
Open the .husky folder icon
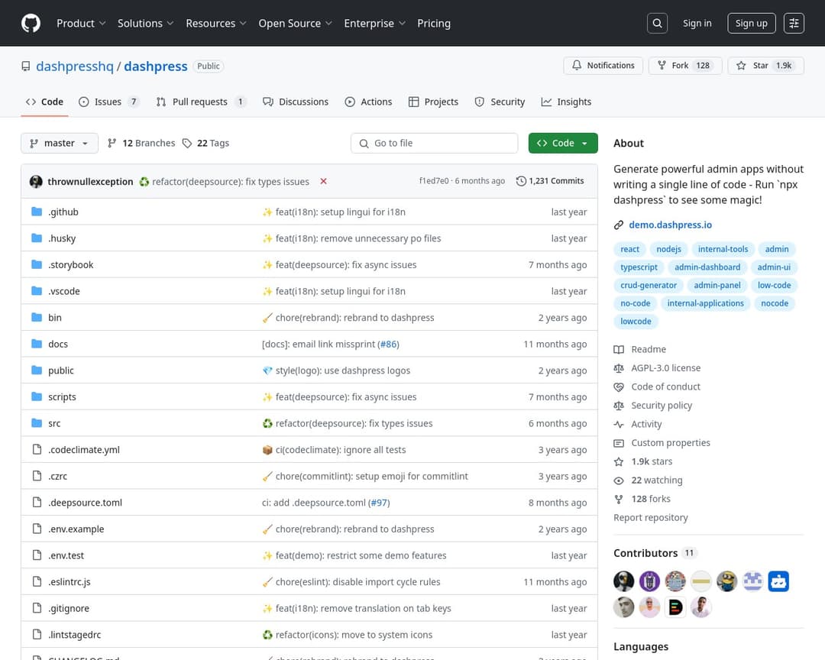37,238
